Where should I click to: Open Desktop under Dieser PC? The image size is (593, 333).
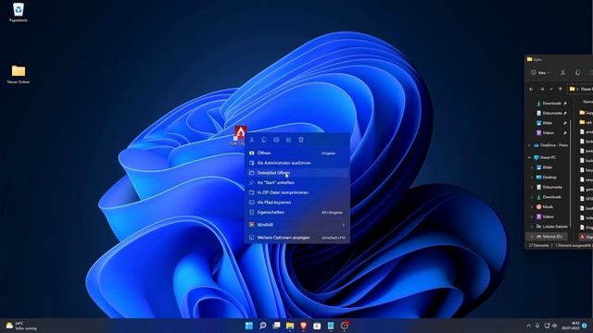click(x=546, y=177)
